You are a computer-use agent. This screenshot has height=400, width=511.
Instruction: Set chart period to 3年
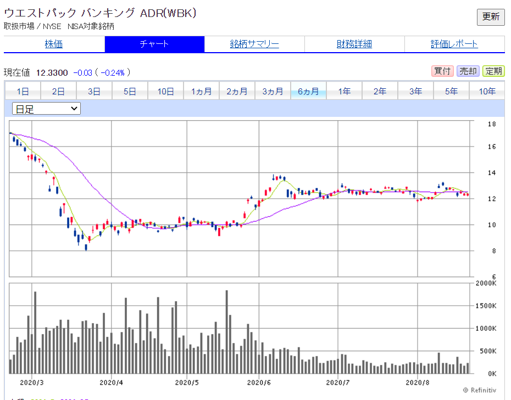[415, 92]
